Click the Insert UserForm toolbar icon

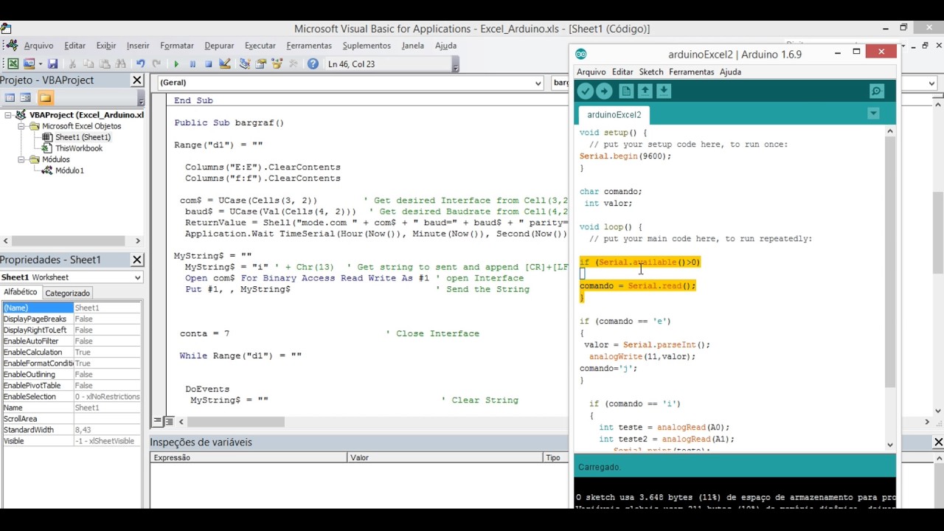(x=28, y=64)
